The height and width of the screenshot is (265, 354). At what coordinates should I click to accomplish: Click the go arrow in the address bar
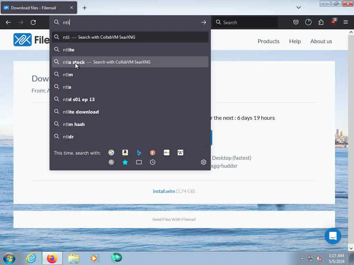pyautogui.click(x=203, y=22)
